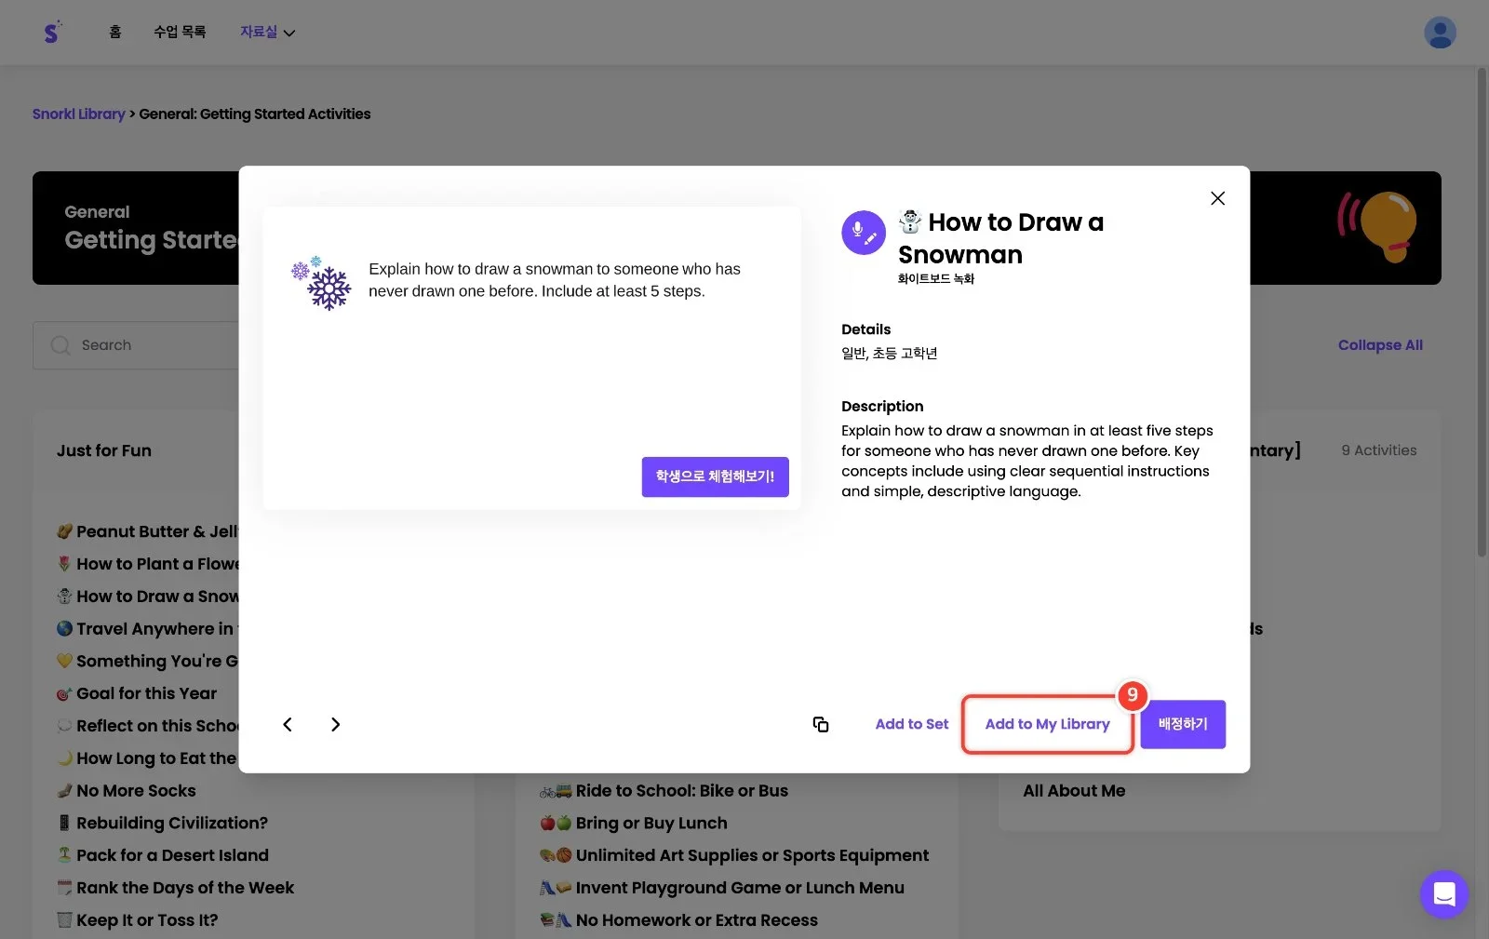Screen dimensions: 1489x939
Task: Click Add to My Library
Action: point(1047,724)
